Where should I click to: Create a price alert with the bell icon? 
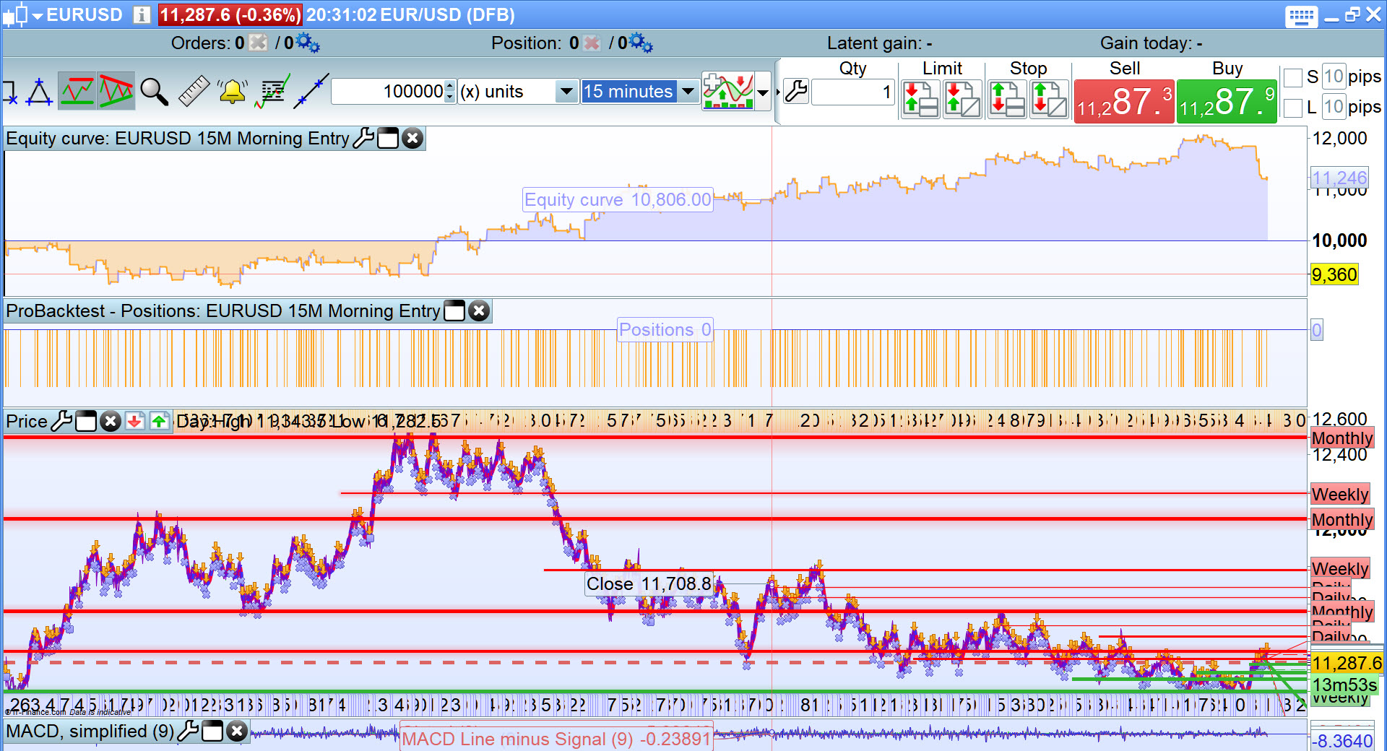tap(233, 92)
